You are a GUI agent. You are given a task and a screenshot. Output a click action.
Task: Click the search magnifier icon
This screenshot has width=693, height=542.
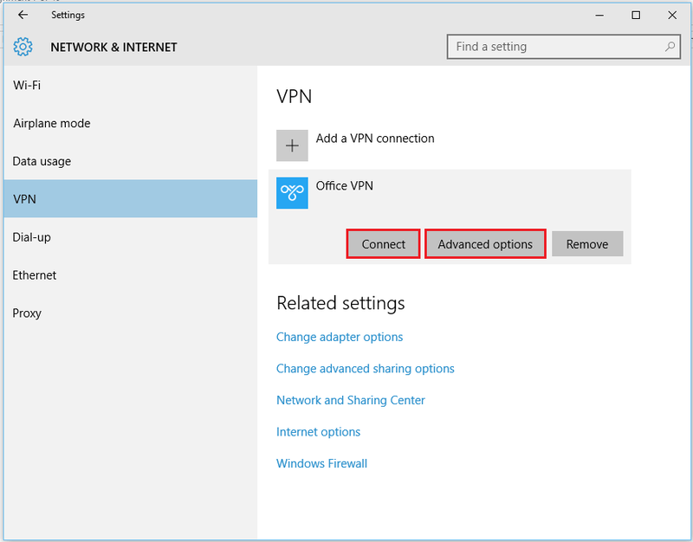(670, 47)
